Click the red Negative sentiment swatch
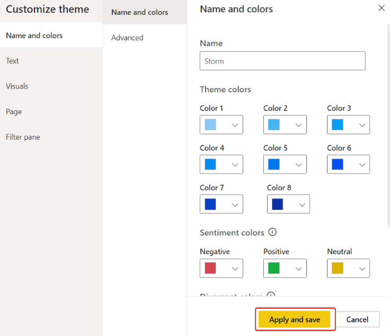390x336 pixels. [210, 268]
